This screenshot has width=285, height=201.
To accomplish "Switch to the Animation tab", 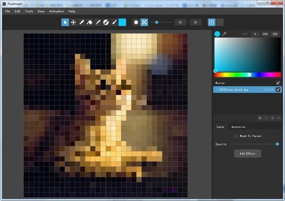I will click(x=238, y=127).
